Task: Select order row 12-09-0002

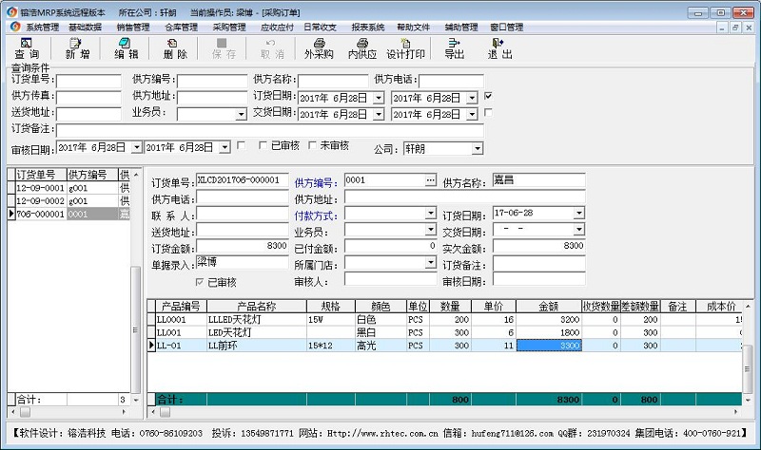Action: (68, 201)
